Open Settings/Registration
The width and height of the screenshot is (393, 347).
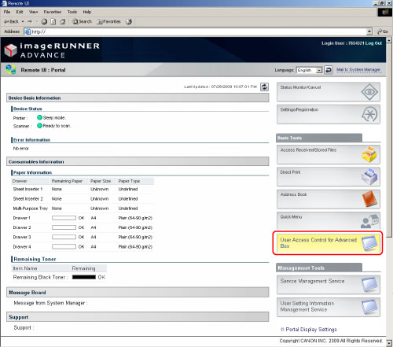[329, 114]
